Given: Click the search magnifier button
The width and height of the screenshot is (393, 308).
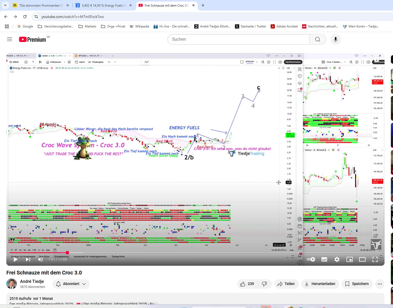Looking at the screenshot, I should tap(317, 39).
